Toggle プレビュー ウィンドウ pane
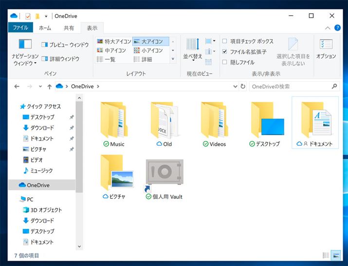Screen dimensions: 348x266 (65, 45)
